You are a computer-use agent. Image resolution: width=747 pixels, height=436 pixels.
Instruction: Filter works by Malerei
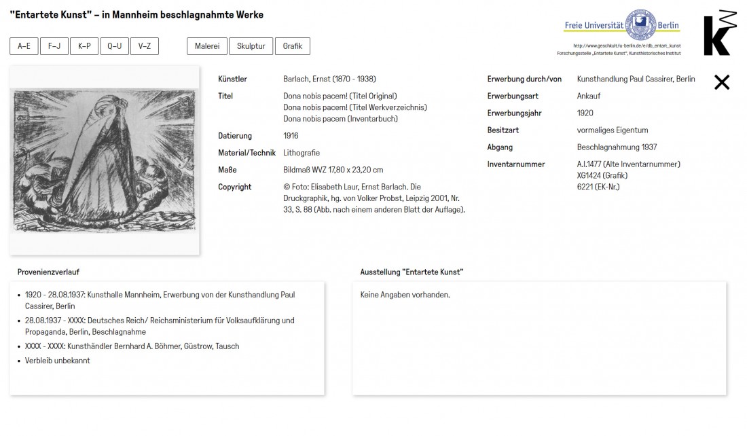[x=207, y=46]
